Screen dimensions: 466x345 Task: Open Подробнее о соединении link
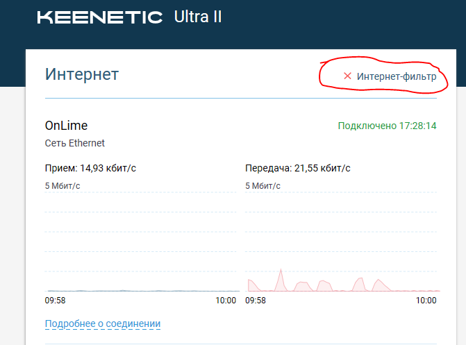[x=103, y=323]
